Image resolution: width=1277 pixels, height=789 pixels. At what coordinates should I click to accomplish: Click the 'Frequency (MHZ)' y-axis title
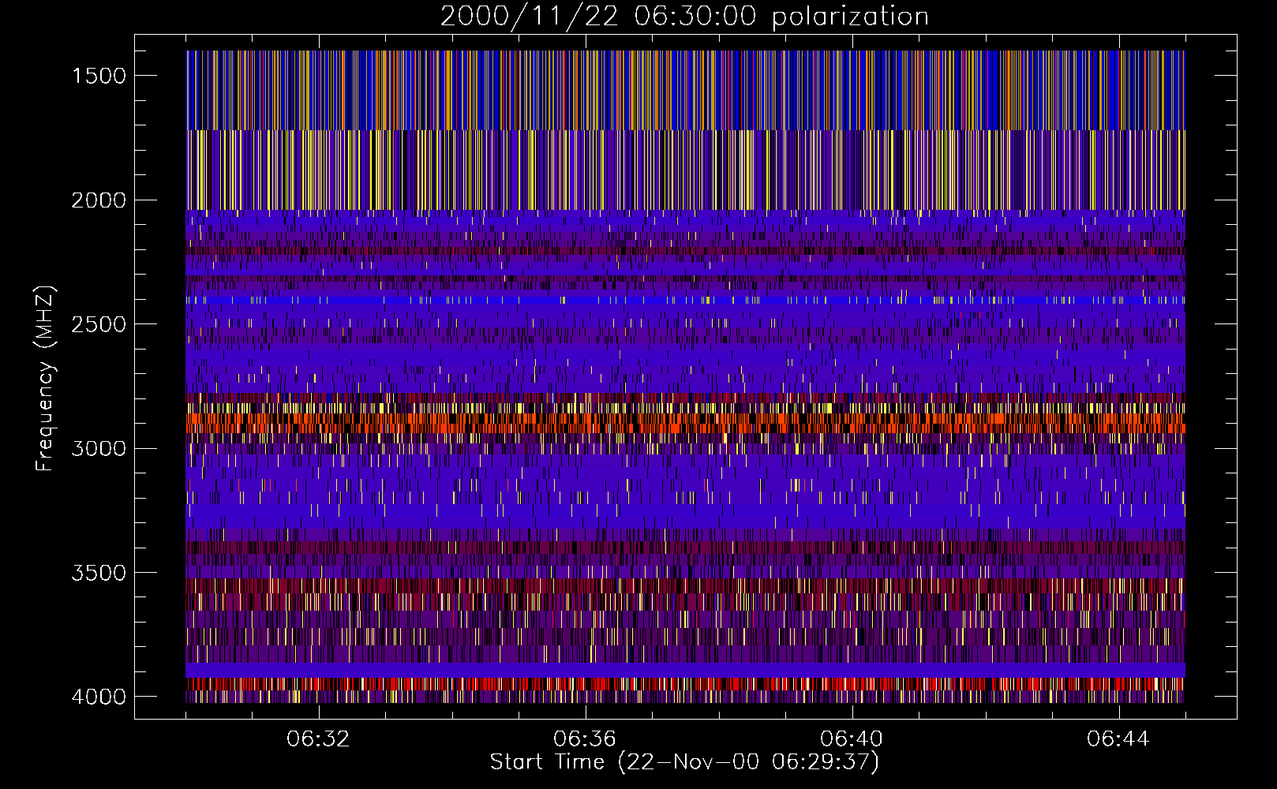46,379
